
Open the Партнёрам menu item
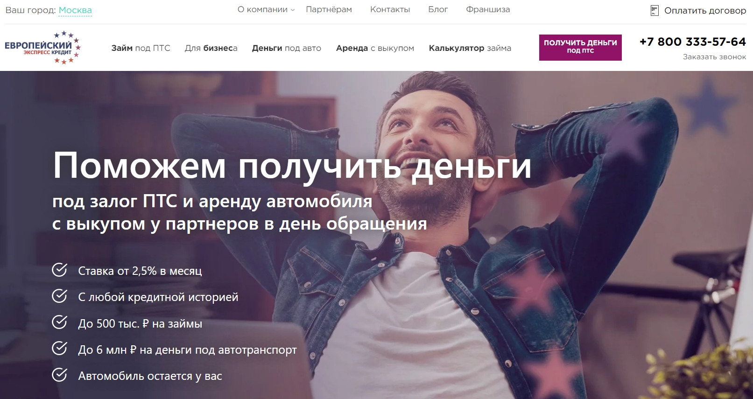point(329,9)
